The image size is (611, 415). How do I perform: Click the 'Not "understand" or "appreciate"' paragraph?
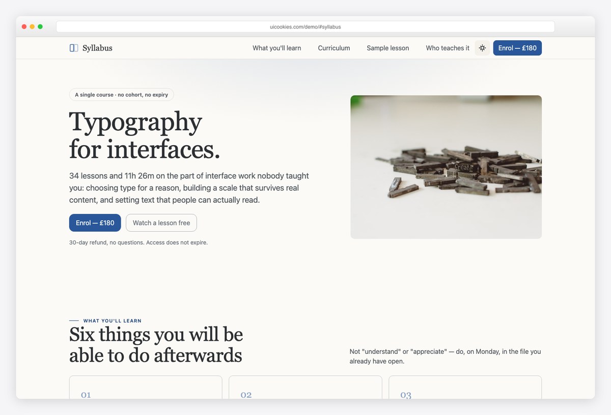tap(446, 356)
